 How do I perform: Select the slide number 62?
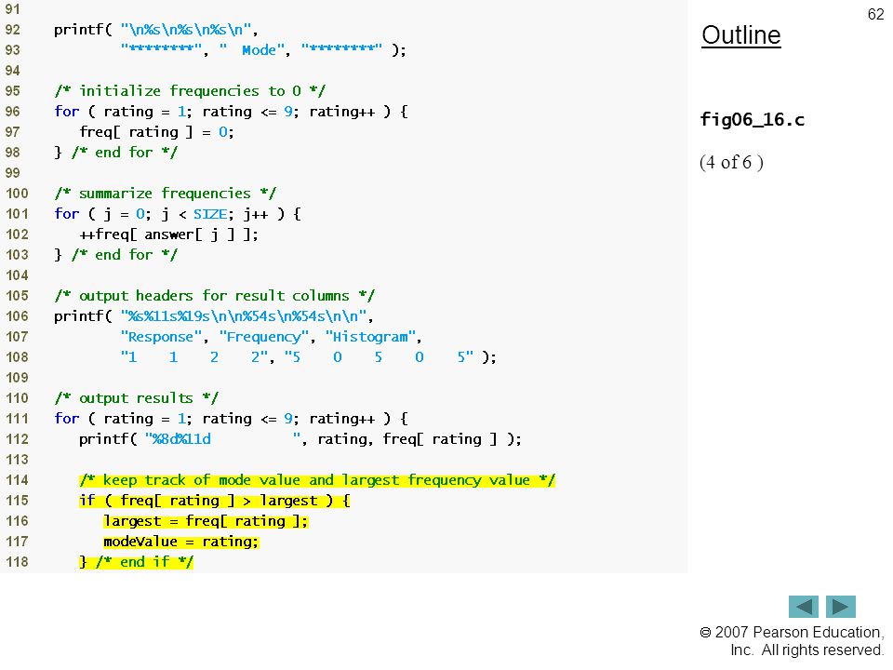pos(875,14)
